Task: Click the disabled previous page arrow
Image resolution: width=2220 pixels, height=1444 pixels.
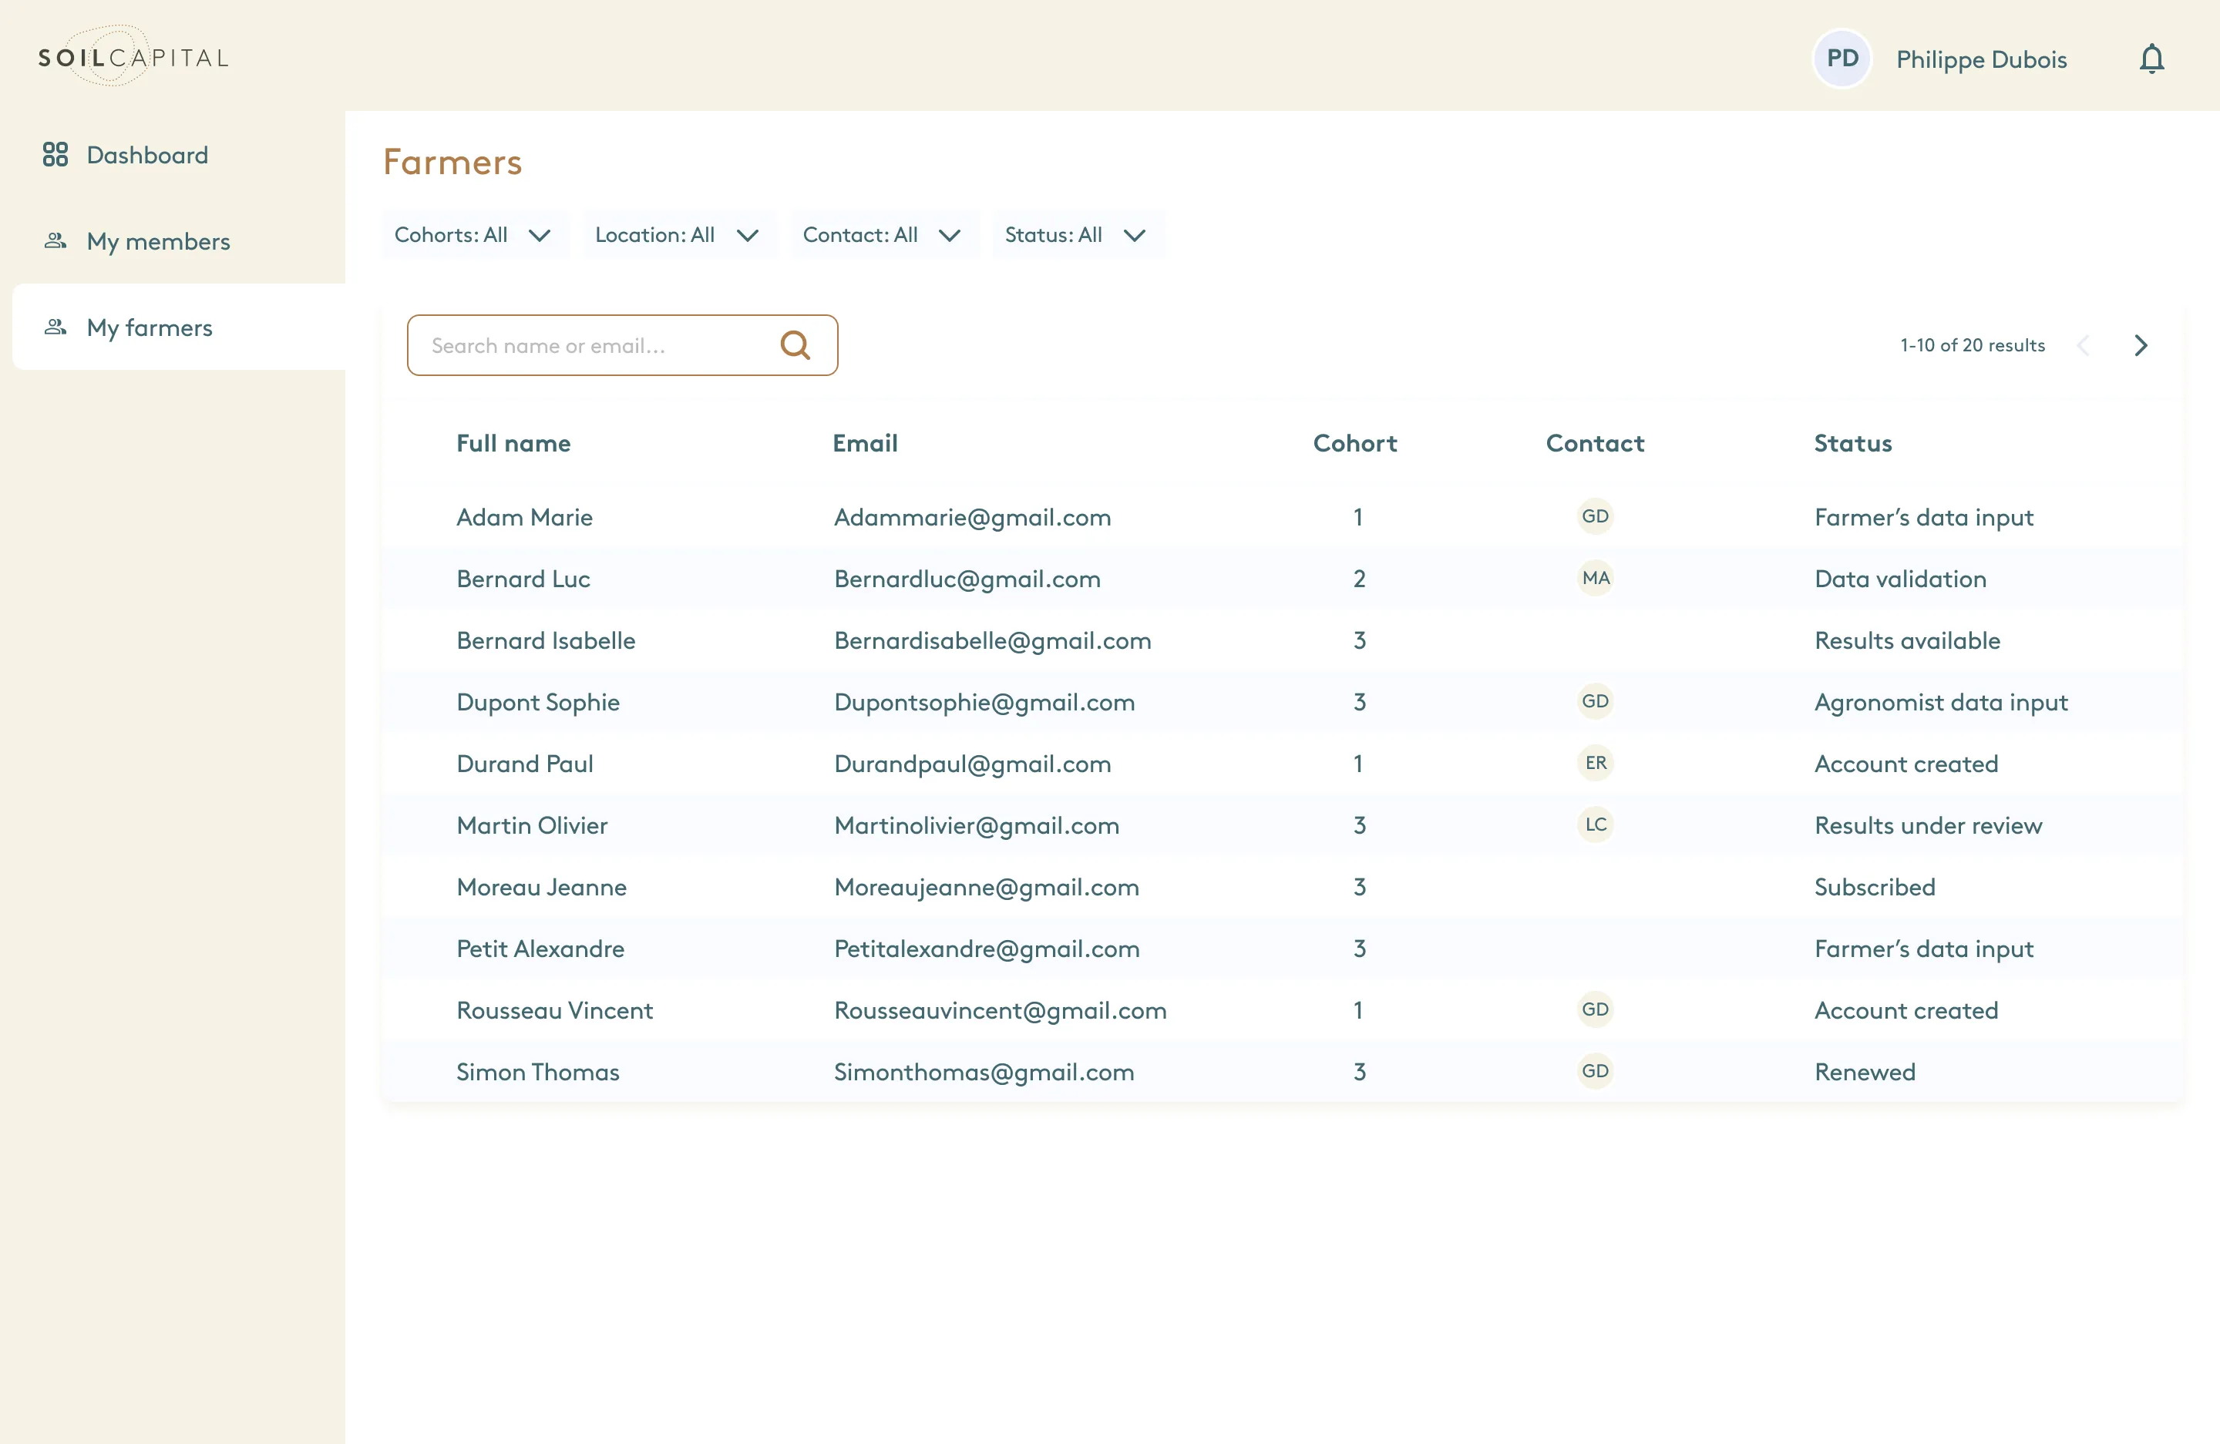Action: tap(2083, 345)
